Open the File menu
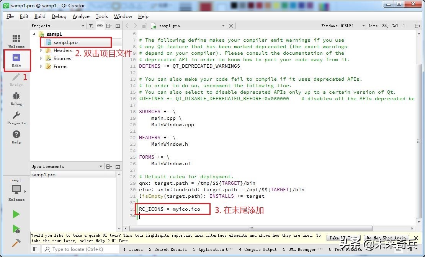 tap(10, 16)
